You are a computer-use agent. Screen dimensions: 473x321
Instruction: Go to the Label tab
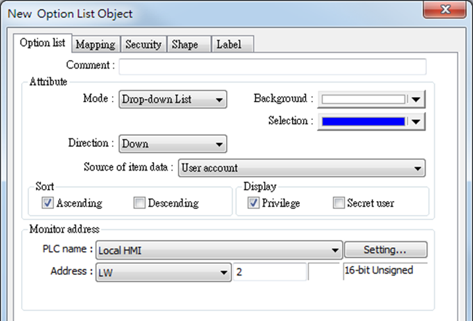point(233,44)
